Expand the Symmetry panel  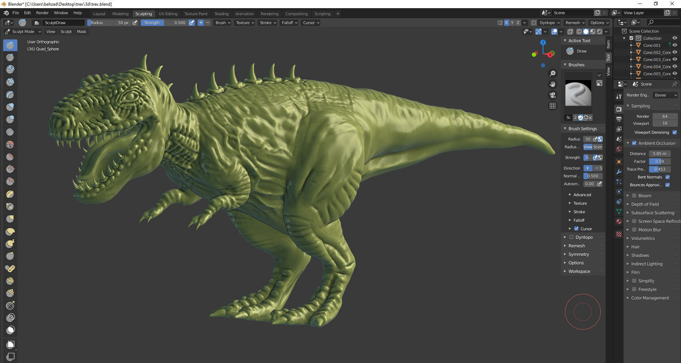click(x=578, y=254)
